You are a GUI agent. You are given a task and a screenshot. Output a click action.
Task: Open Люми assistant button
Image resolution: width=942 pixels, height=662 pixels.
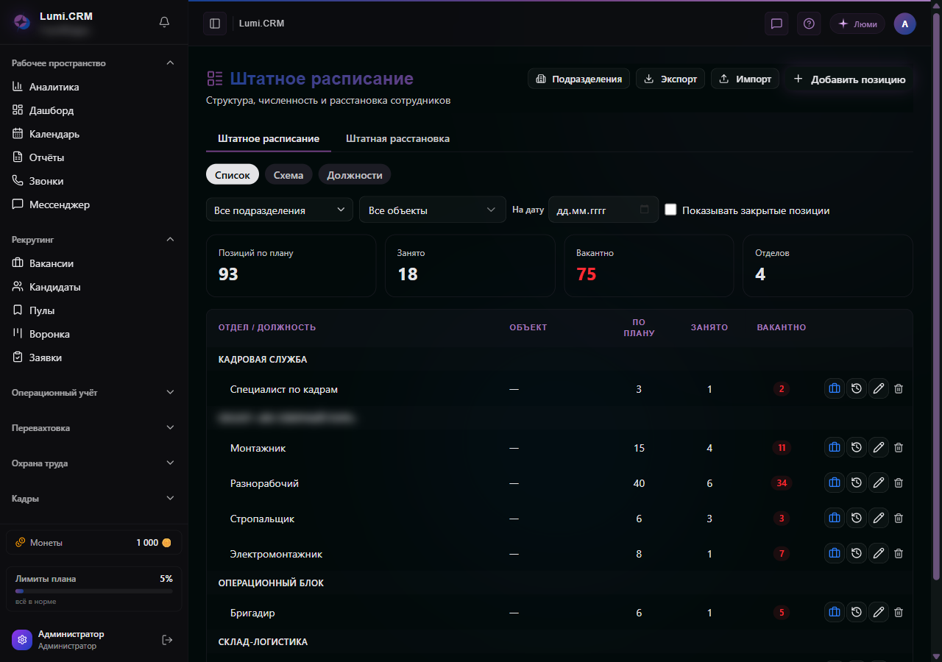[x=857, y=24]
